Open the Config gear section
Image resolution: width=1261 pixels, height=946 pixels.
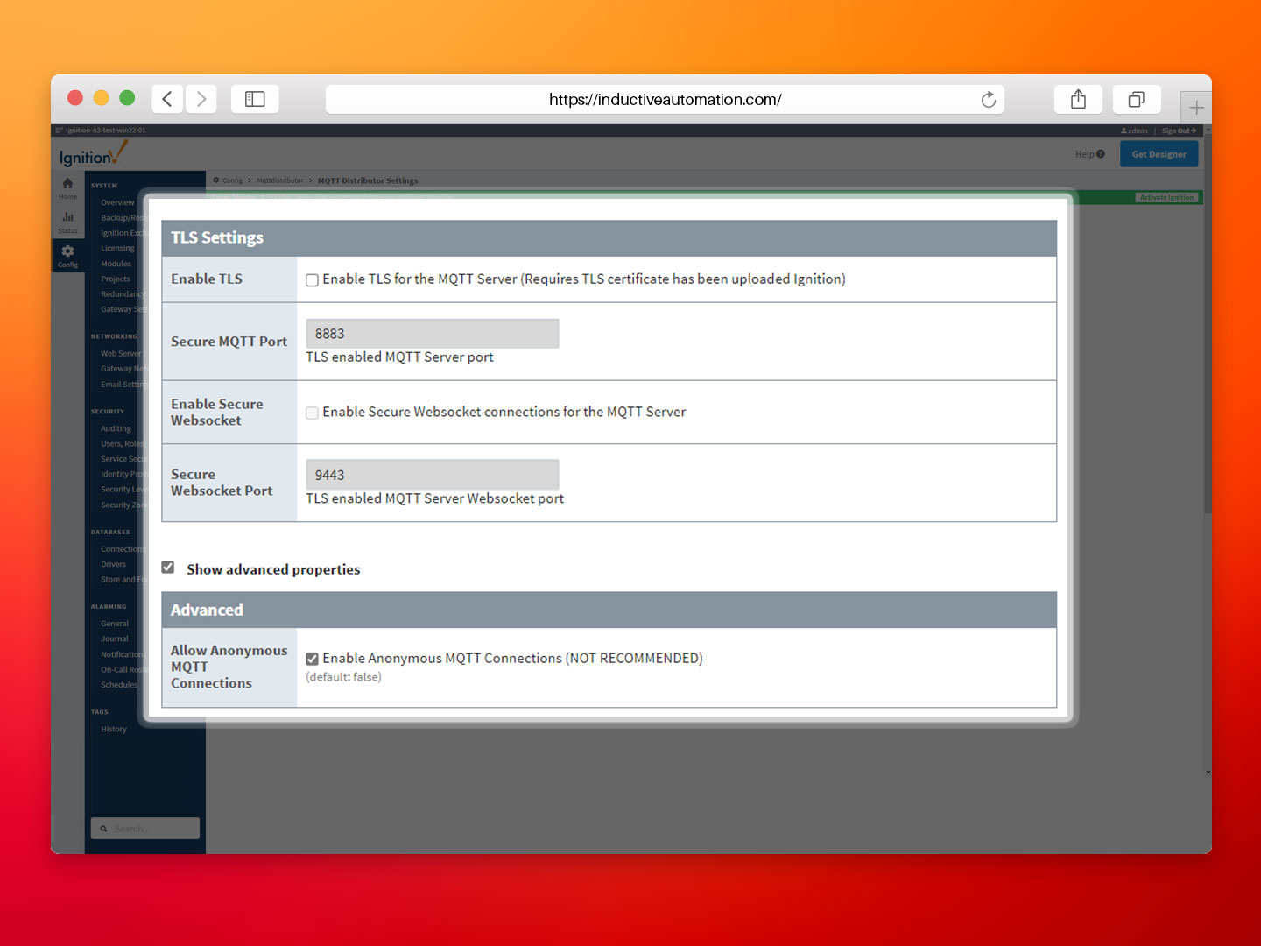pyautogui.click(x=67, y=251)
